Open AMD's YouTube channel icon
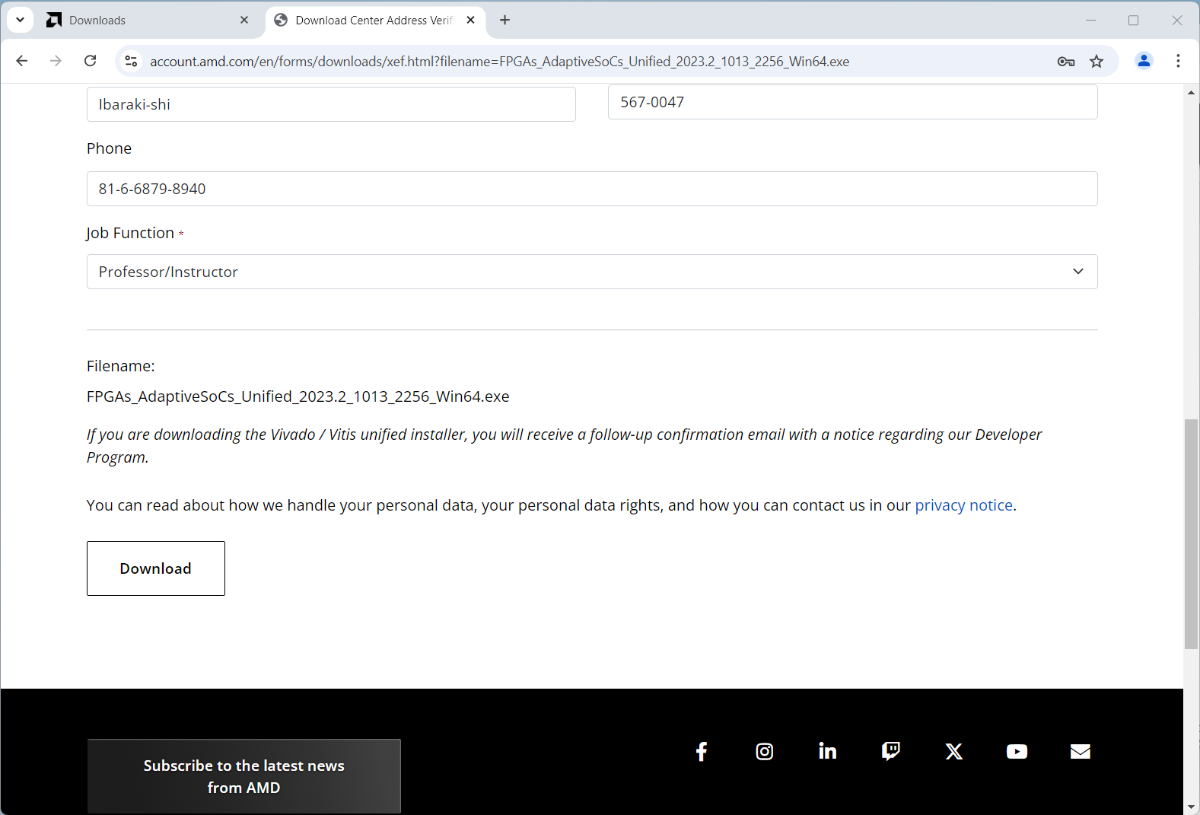Image resolution: width=1200 pixels, height=815 pixels. [x=1017, y=752]
